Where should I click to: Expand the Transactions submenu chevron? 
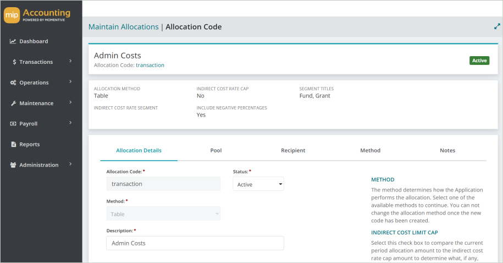point(71,61)
